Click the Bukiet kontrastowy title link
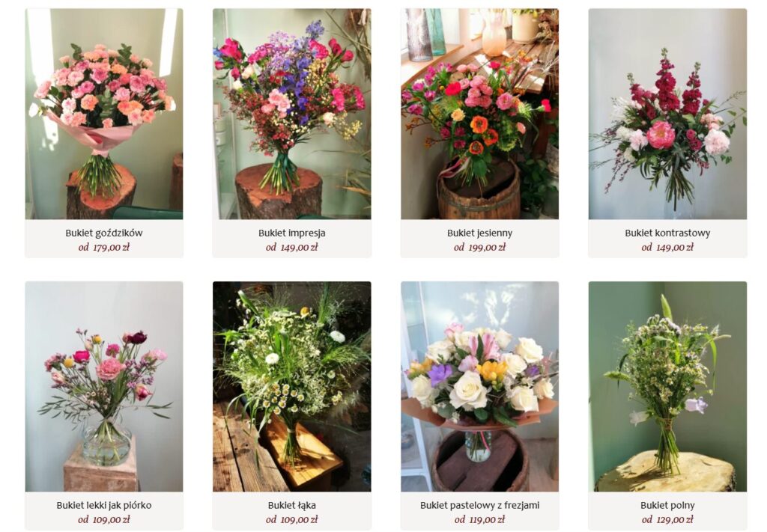 (x=667, y=233)
